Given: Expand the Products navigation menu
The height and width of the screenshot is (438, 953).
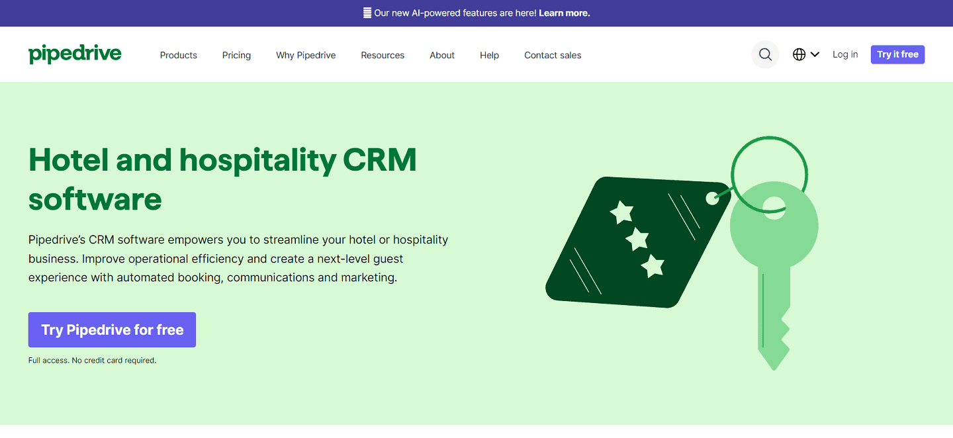Looking at the screenshot, I should (178, 55).
